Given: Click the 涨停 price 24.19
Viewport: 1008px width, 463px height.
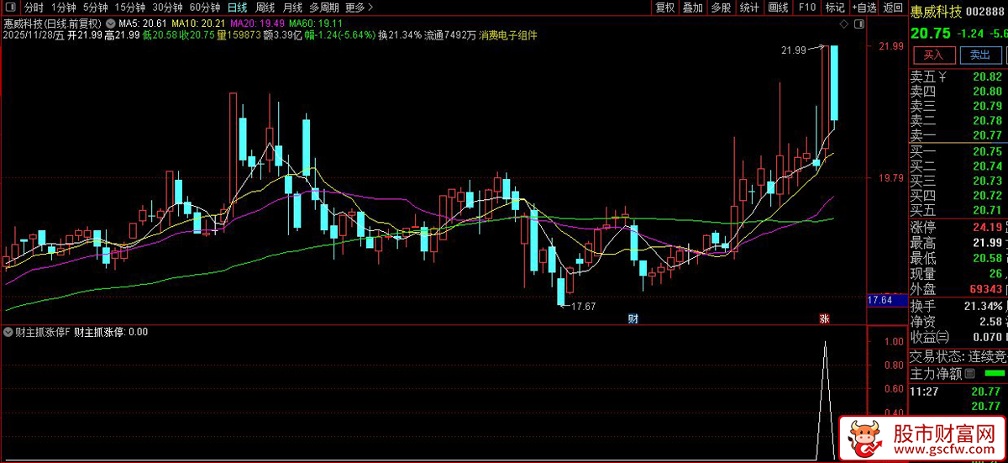Looking at the screenshot, I should (x=987, y=227).
